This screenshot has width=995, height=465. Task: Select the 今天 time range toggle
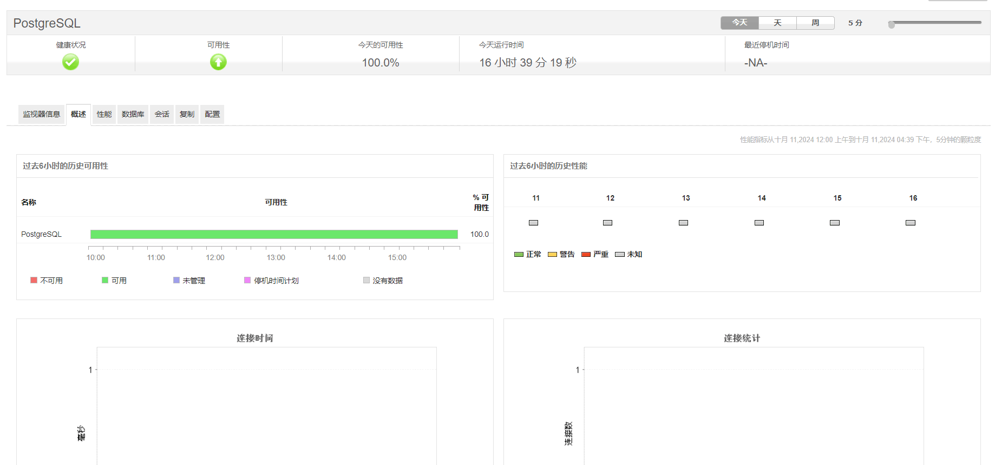(x=739, y=23)
